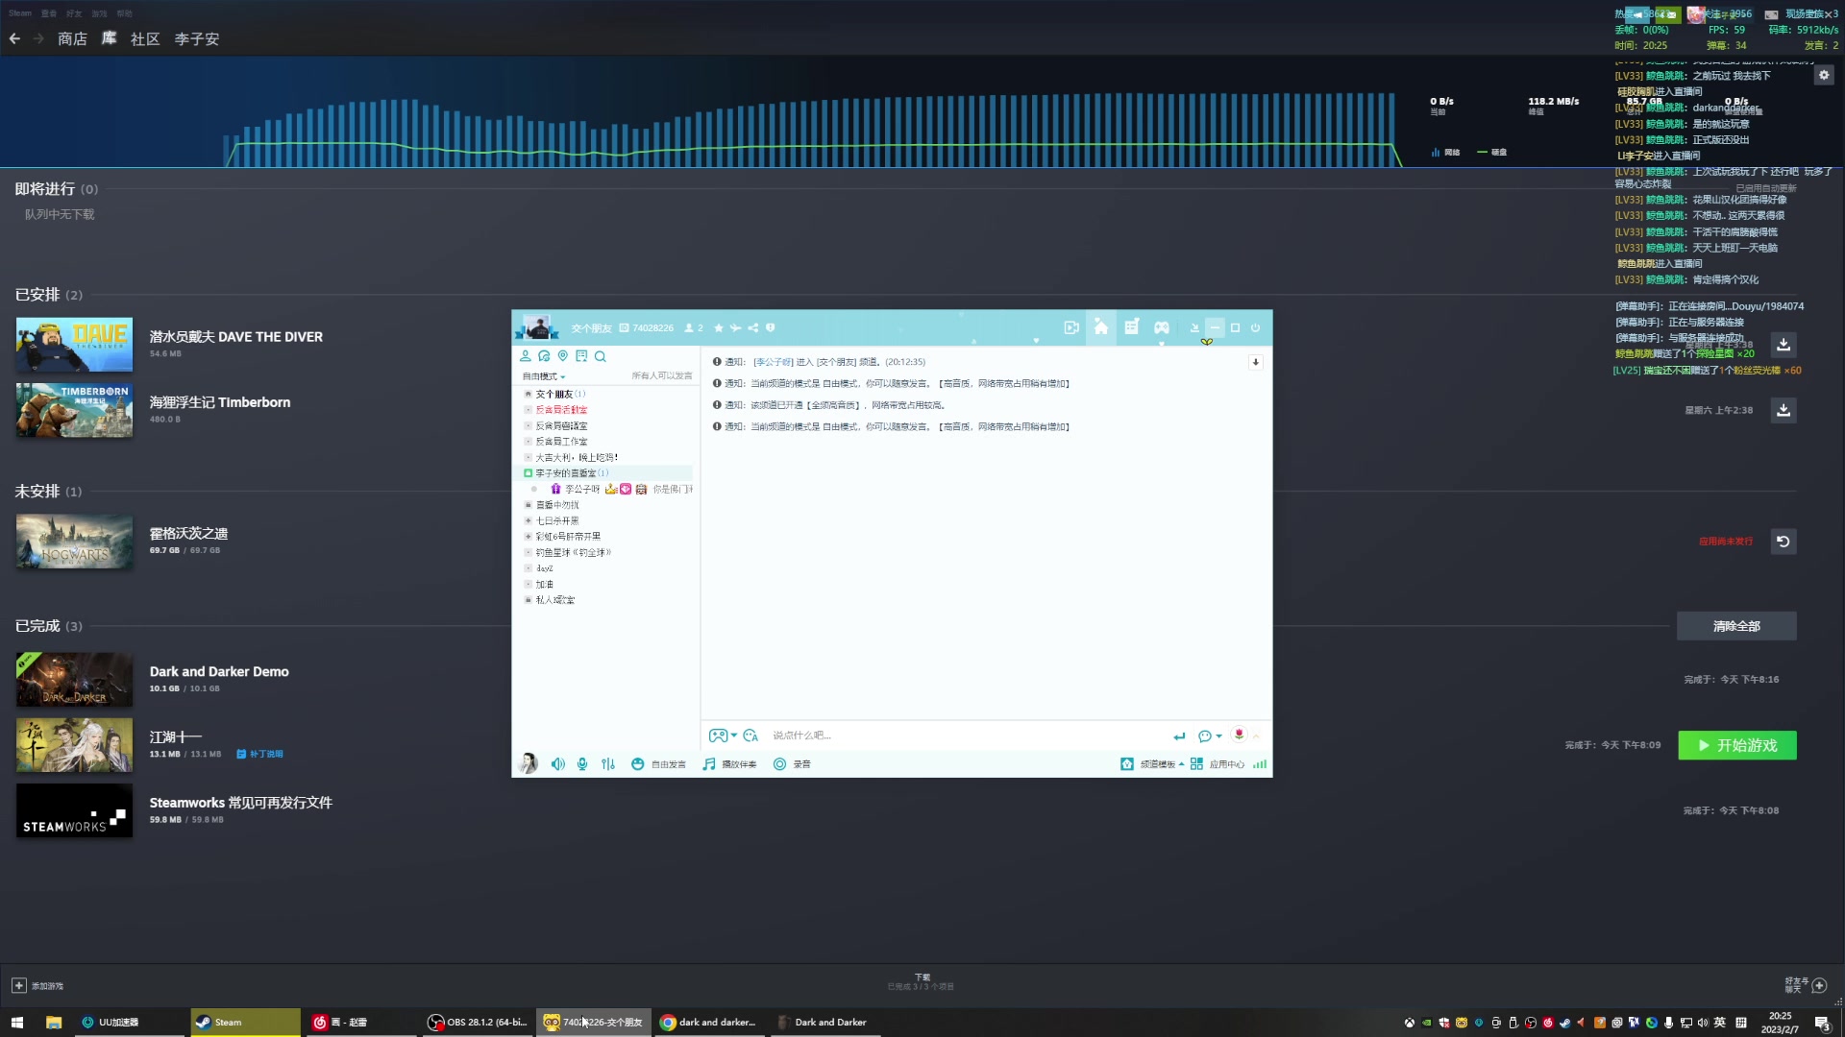Image resolution: width=1845 pixels, height=1037 pixels.
Task: Share YY channel with share icon
Action: pyautogui.click(x=753, y=327)
